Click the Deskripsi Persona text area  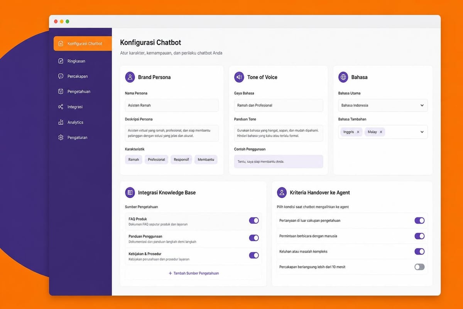[172, 133]
